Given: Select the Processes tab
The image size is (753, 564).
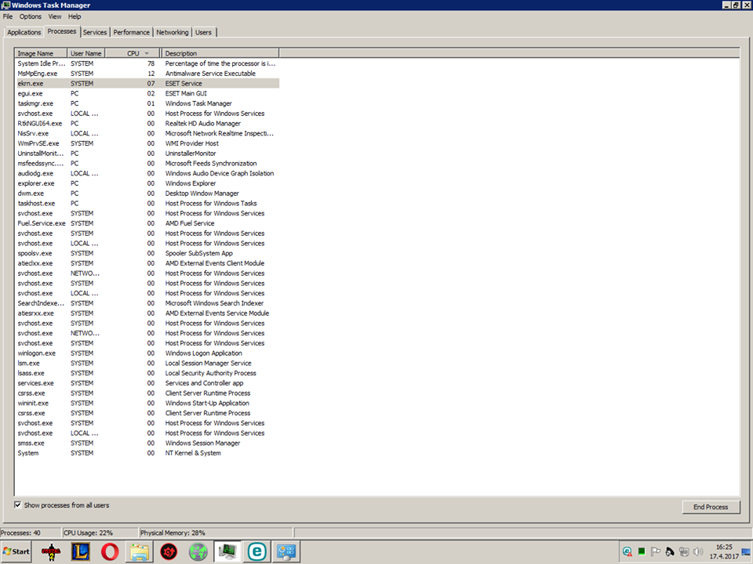Looking at the screenshot, I should [62, 31].
